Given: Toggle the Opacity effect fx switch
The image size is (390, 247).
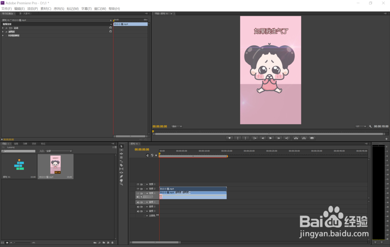Looking at the screenshot, I should point(7,32).
